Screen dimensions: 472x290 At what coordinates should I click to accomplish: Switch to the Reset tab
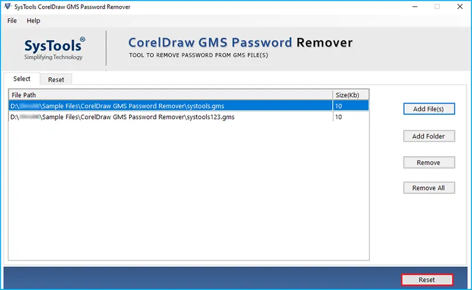coord(56,80)
